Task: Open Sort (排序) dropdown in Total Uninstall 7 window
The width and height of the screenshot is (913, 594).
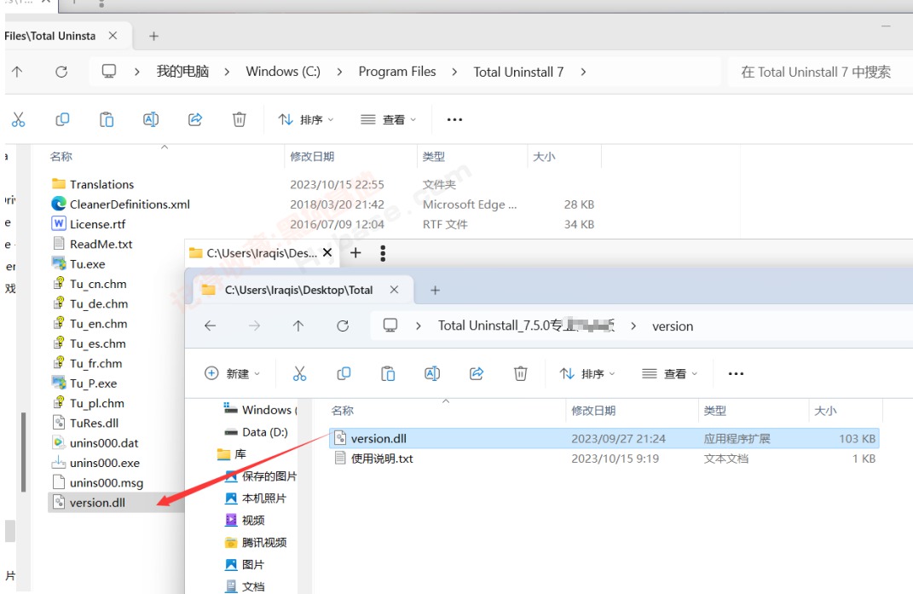Action: point(306,119)
